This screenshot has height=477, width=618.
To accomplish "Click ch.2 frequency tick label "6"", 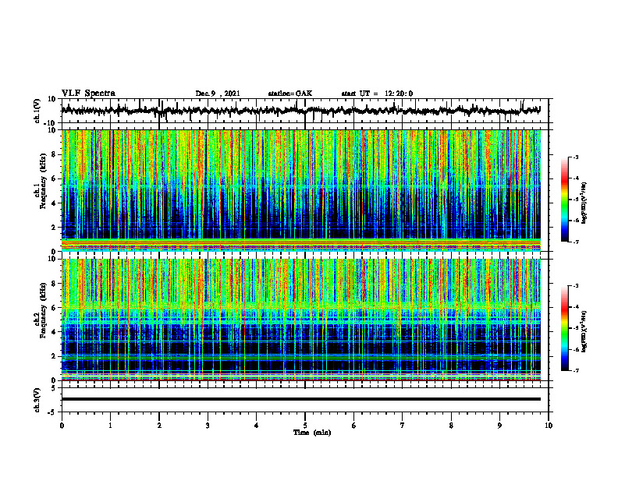I will tap(55, 308).
